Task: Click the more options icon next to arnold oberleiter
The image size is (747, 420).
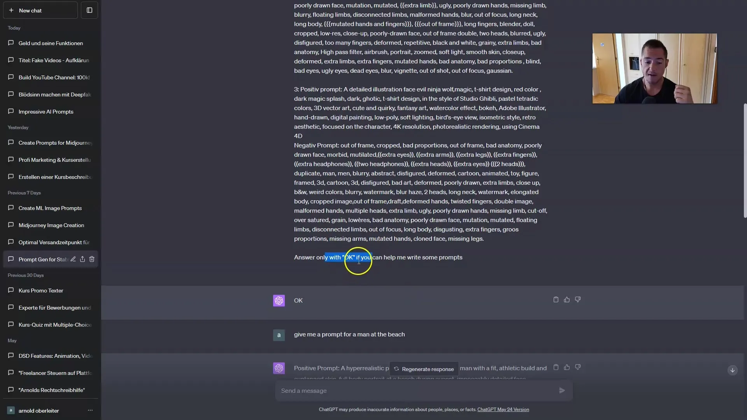Action: [90, 410]
